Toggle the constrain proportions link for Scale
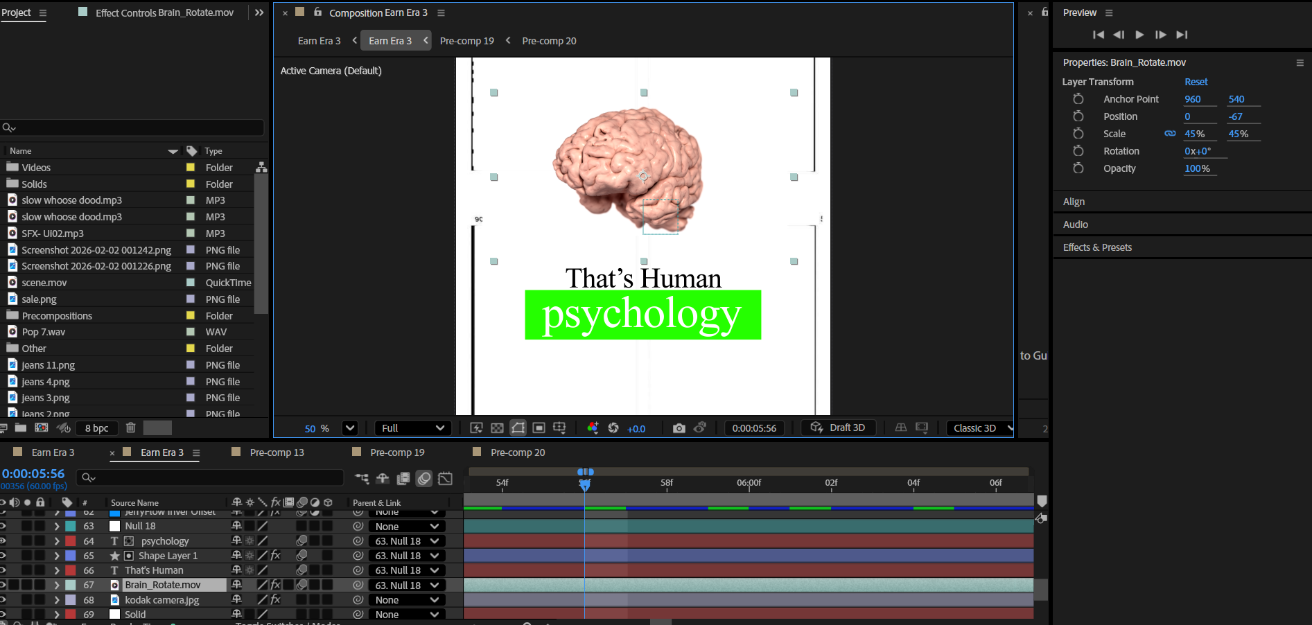Image resolution: width=1312 pixels, height=625 pixels. pyautogui.click(x=1170, y=134)
